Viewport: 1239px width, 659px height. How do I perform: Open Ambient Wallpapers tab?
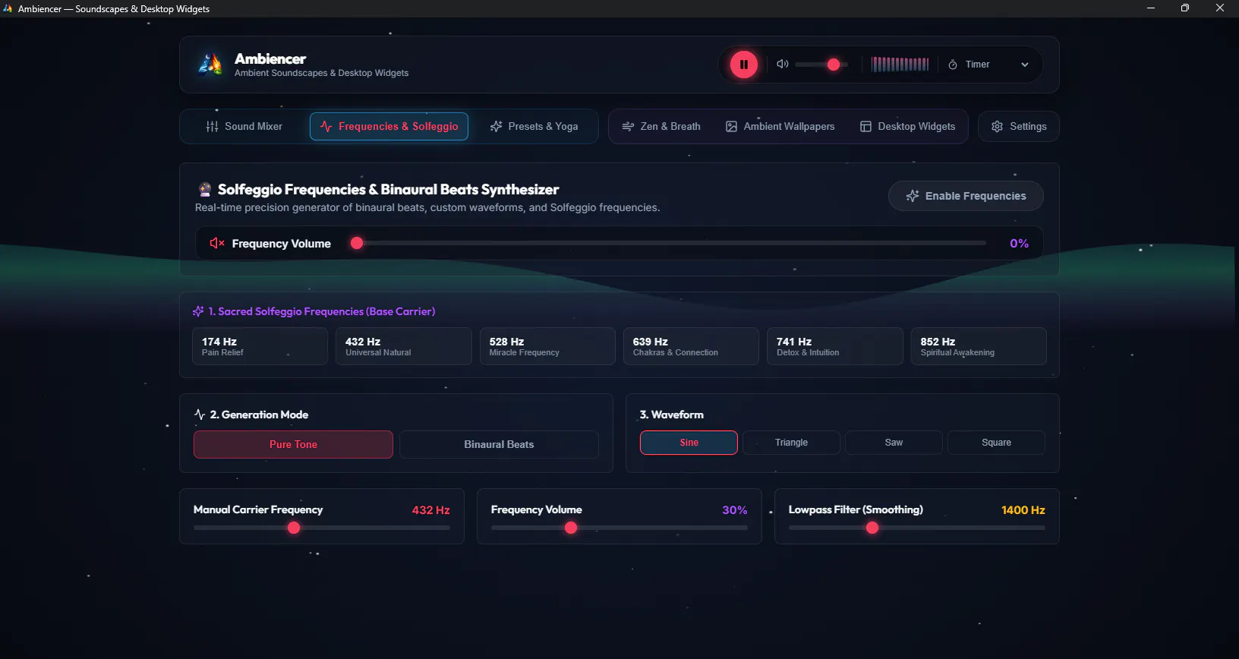pyautogui.click(x=780, y=127)
